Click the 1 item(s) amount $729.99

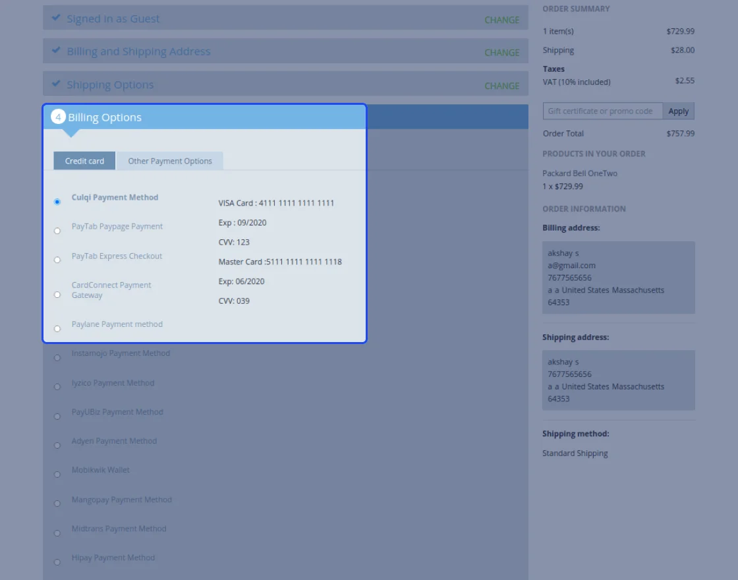[681, 32]
